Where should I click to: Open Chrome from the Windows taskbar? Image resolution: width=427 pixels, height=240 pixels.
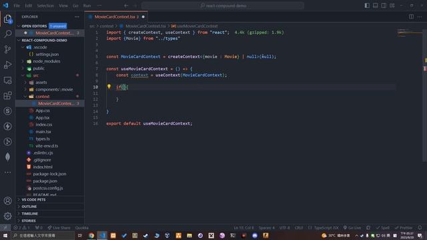(x=91, y=235)
